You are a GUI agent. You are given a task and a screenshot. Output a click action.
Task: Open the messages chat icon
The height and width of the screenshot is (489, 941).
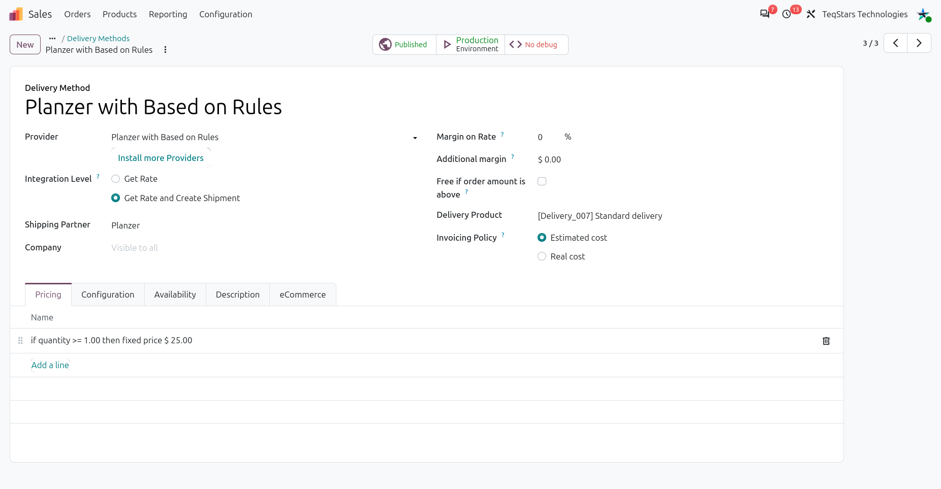(x=765, y=14)
